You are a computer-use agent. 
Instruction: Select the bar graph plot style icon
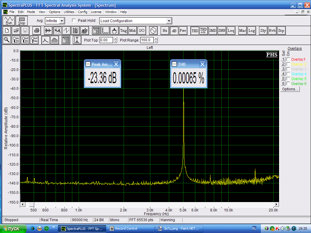pyautogui.click(x=55, y=40)
